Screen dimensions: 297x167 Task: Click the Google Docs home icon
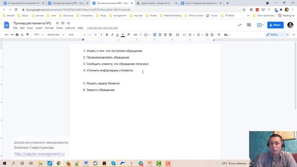tap(6, 25)
